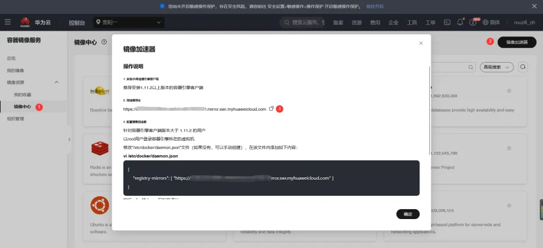Open the hamburger service menu
The width and height of the screenshot is (543, 248).
point(8,22)
